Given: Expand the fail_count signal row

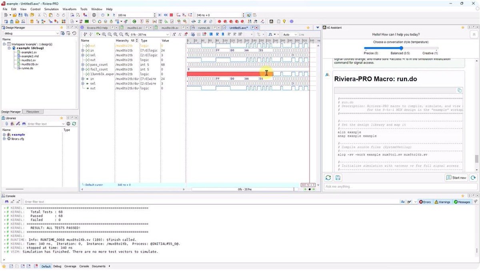Looking at the screenshot, I should click(83, 69).
